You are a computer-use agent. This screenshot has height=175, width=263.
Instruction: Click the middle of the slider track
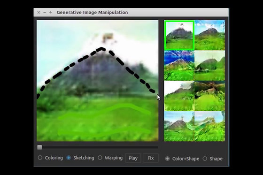click(98, 147)
